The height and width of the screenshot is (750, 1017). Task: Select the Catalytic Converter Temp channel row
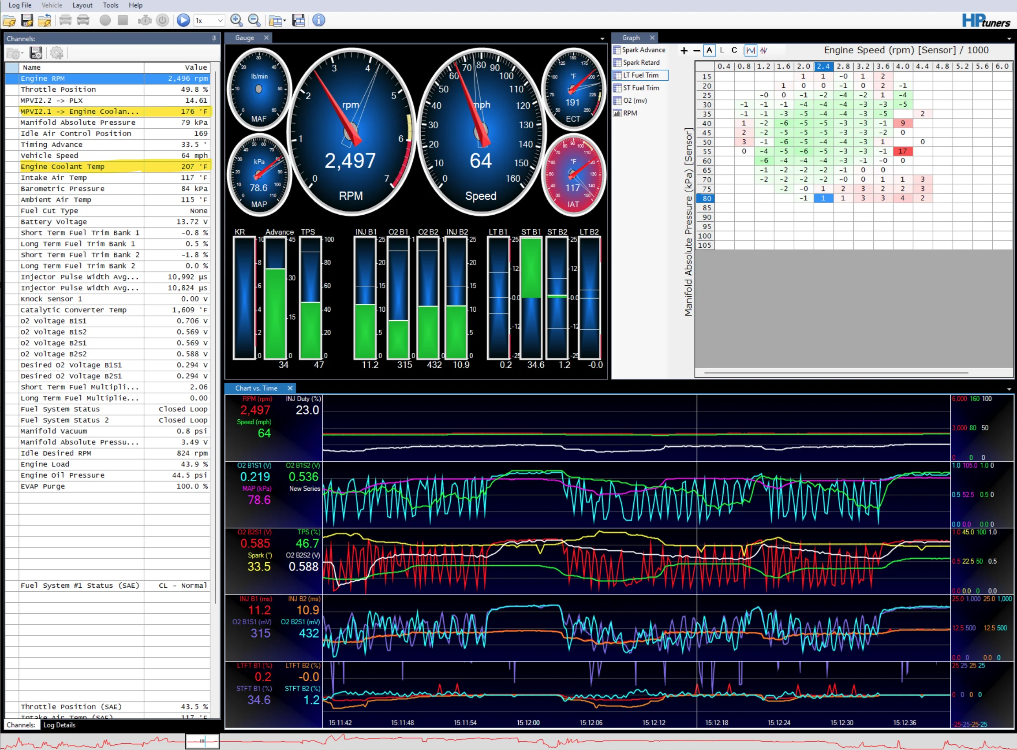tap(108, 310)
